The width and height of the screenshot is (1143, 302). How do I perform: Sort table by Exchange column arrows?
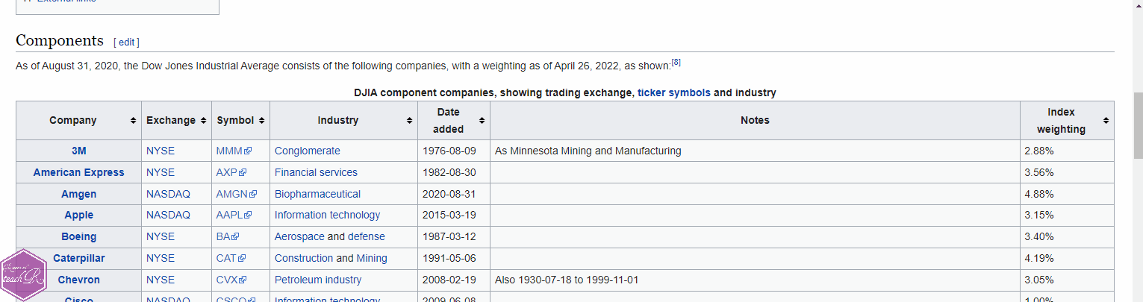(x=203, y=121)
